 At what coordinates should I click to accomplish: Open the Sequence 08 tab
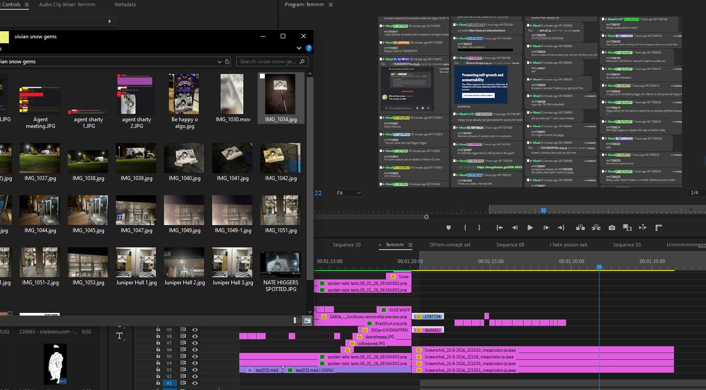coord(510,245)
